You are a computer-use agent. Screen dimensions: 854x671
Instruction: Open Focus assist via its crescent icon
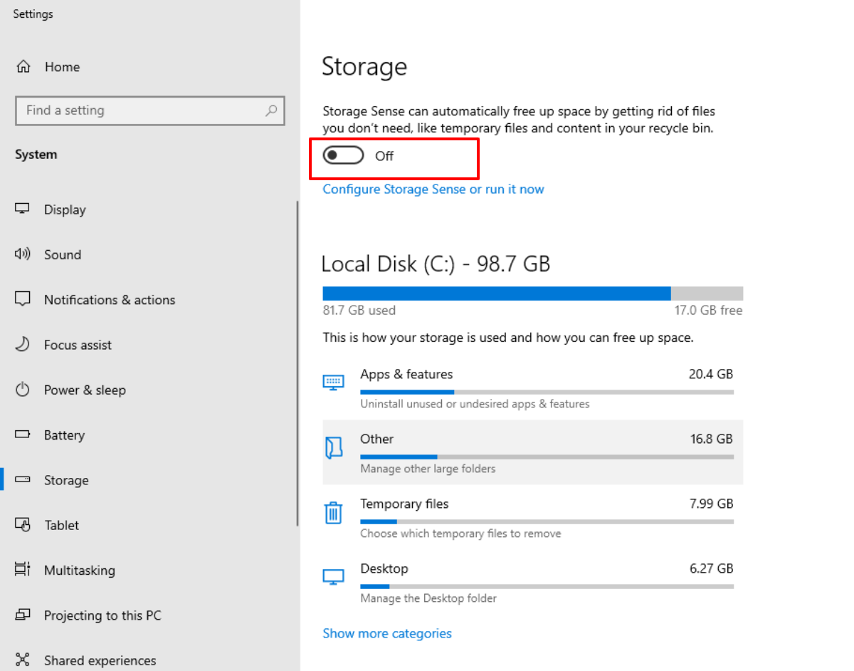point(23,345)
